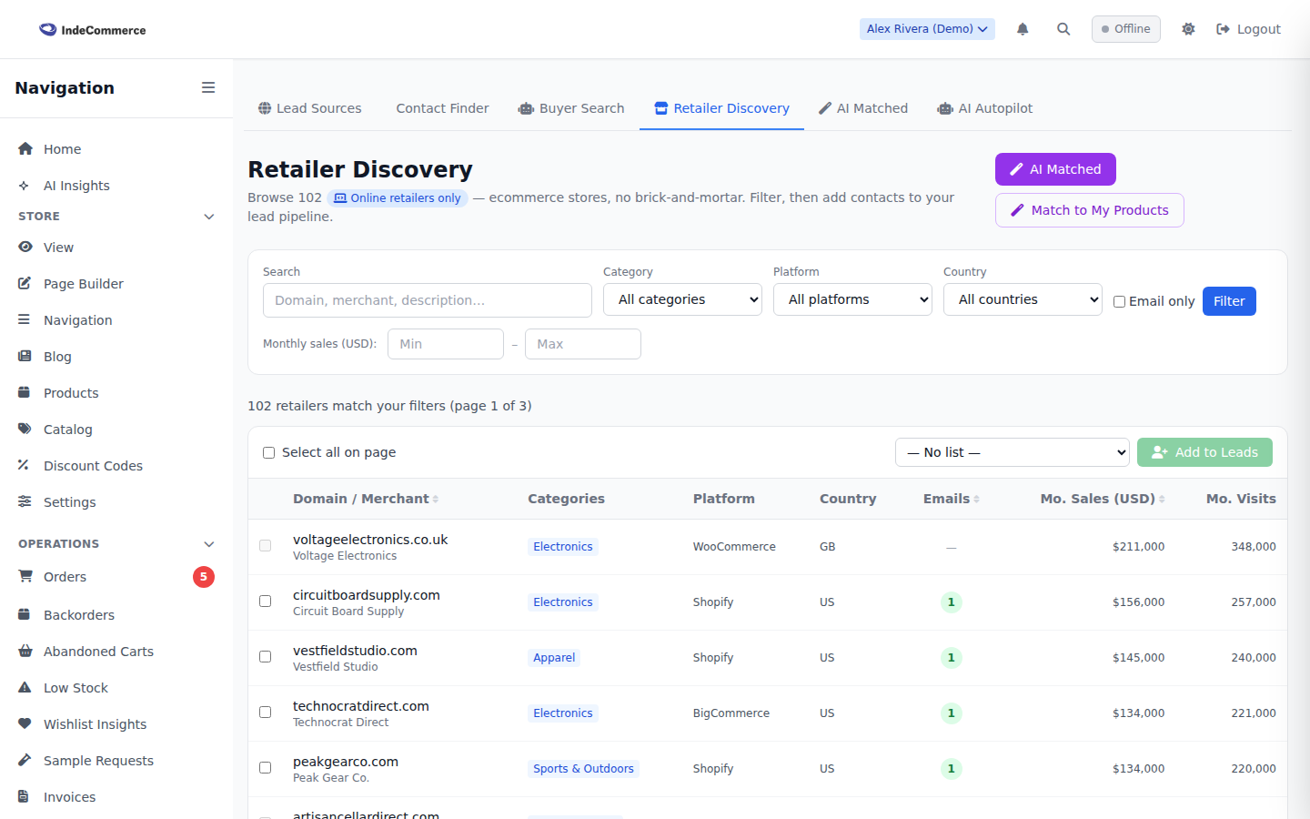The height and width of the screenshot is (819, 1310).
Task: Click the Online retailers only badge
Action: [x=398, y=198]
